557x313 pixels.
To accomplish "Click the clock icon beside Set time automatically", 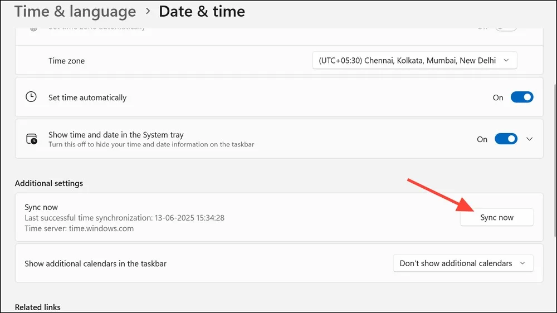I will pos(31,97).
